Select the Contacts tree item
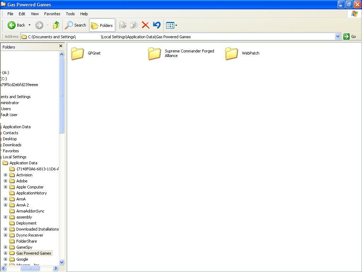This screenshot has height=272, width=362. click(x=10, y=133)
